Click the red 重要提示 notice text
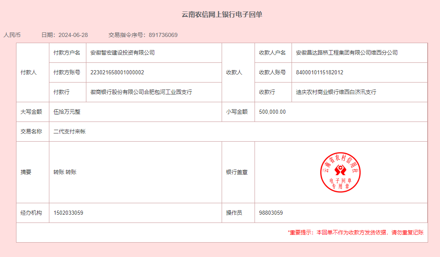Image resolution: width=440 pixels, height=257 pixels. pos(355,232)
